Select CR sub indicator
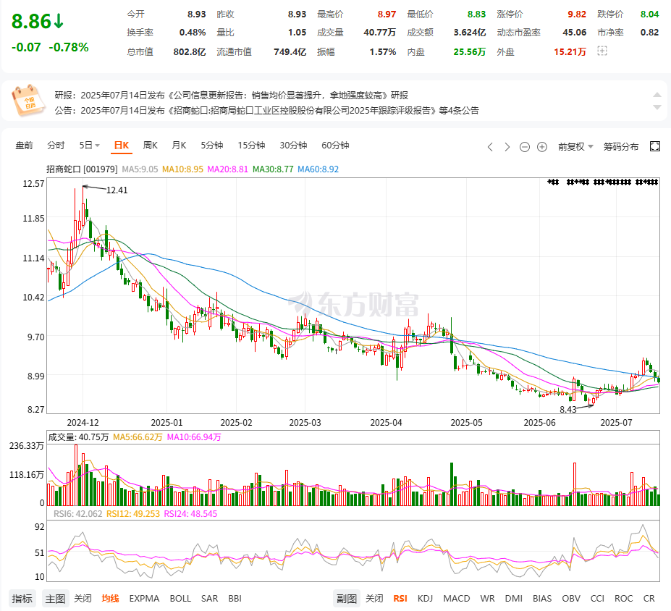 coord(649,598)
